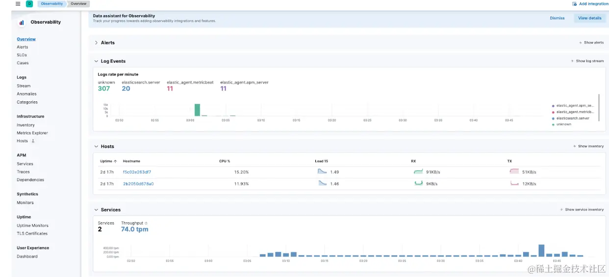Click Load 15 sparkline for 2b2050d678a0
This screenshot has height=277, width=609.
(322, 184)
